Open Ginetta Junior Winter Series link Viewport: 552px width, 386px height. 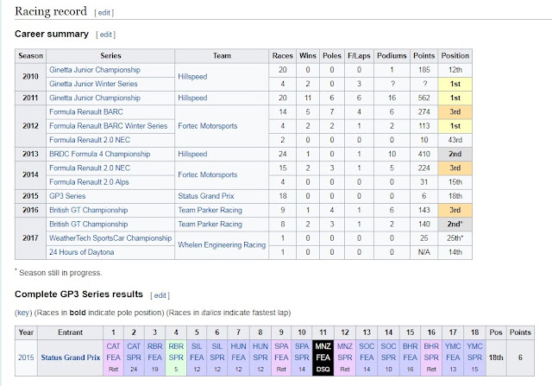[93, 84]
